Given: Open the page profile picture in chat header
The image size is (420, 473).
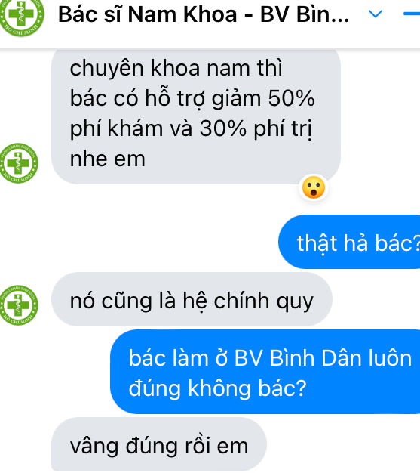Looking at the screenshot, I should pyautogui.click(x=20, y=15).
